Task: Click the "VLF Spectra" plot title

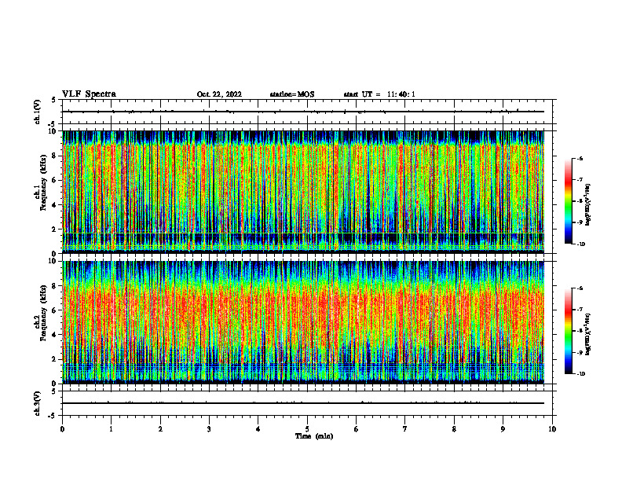Action: click(89, 94)
